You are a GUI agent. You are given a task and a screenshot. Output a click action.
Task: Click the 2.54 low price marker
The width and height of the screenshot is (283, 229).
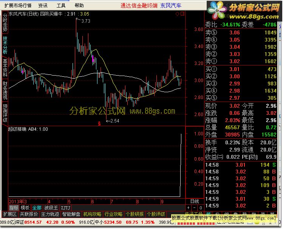115,121
